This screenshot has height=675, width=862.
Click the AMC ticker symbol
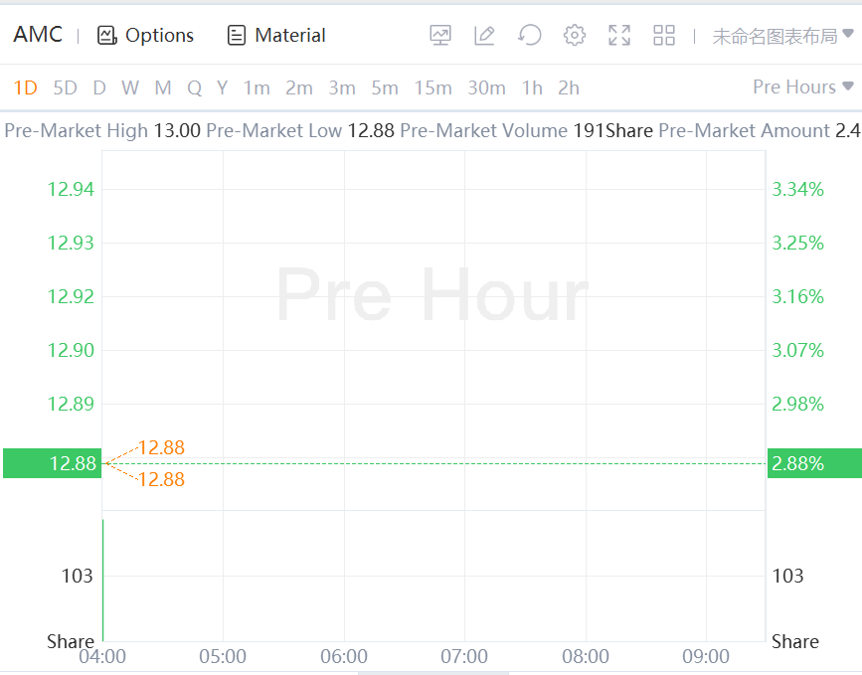[x=38, y=35]
